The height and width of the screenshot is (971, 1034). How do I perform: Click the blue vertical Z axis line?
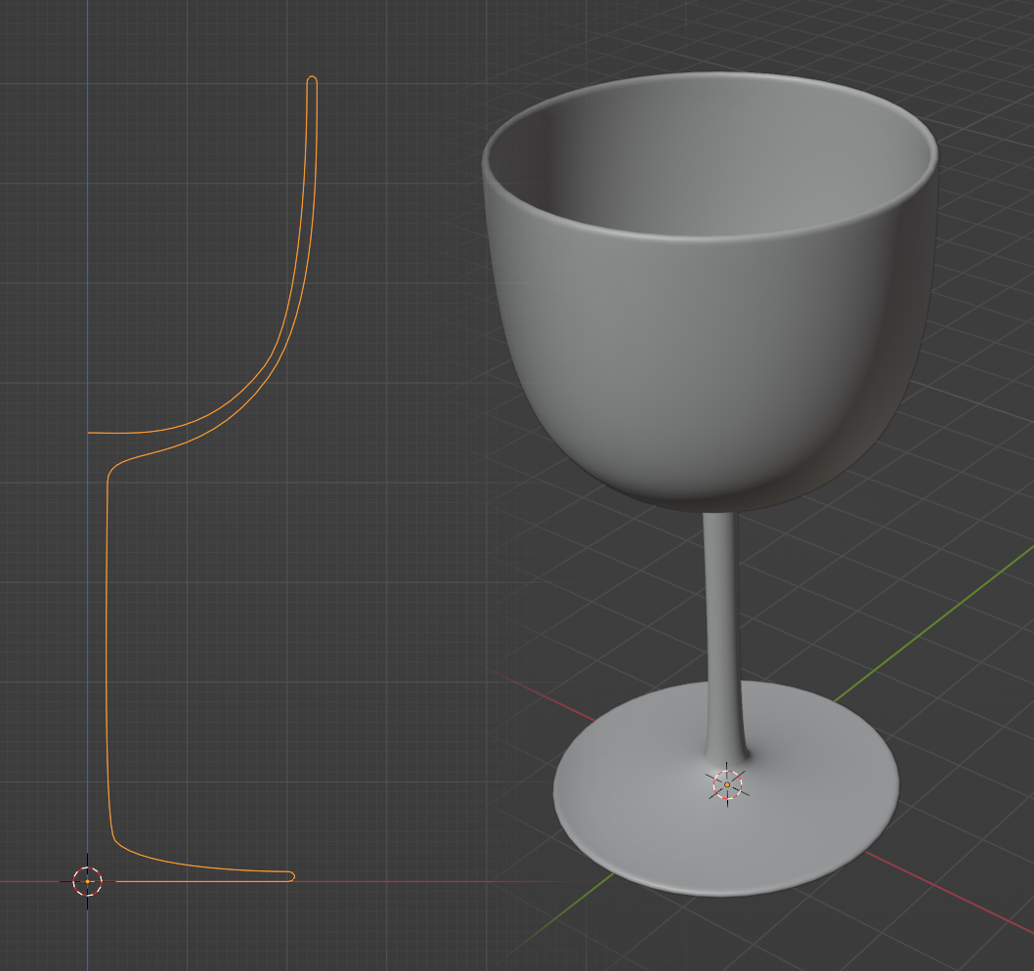(87, 244)
